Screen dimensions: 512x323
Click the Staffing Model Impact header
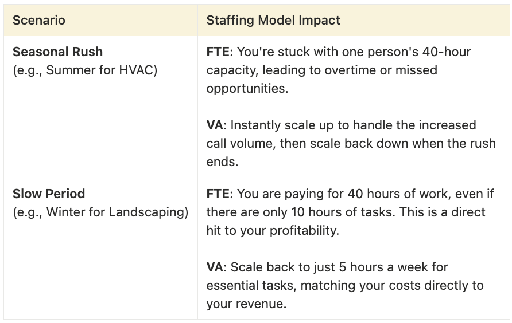273,20
